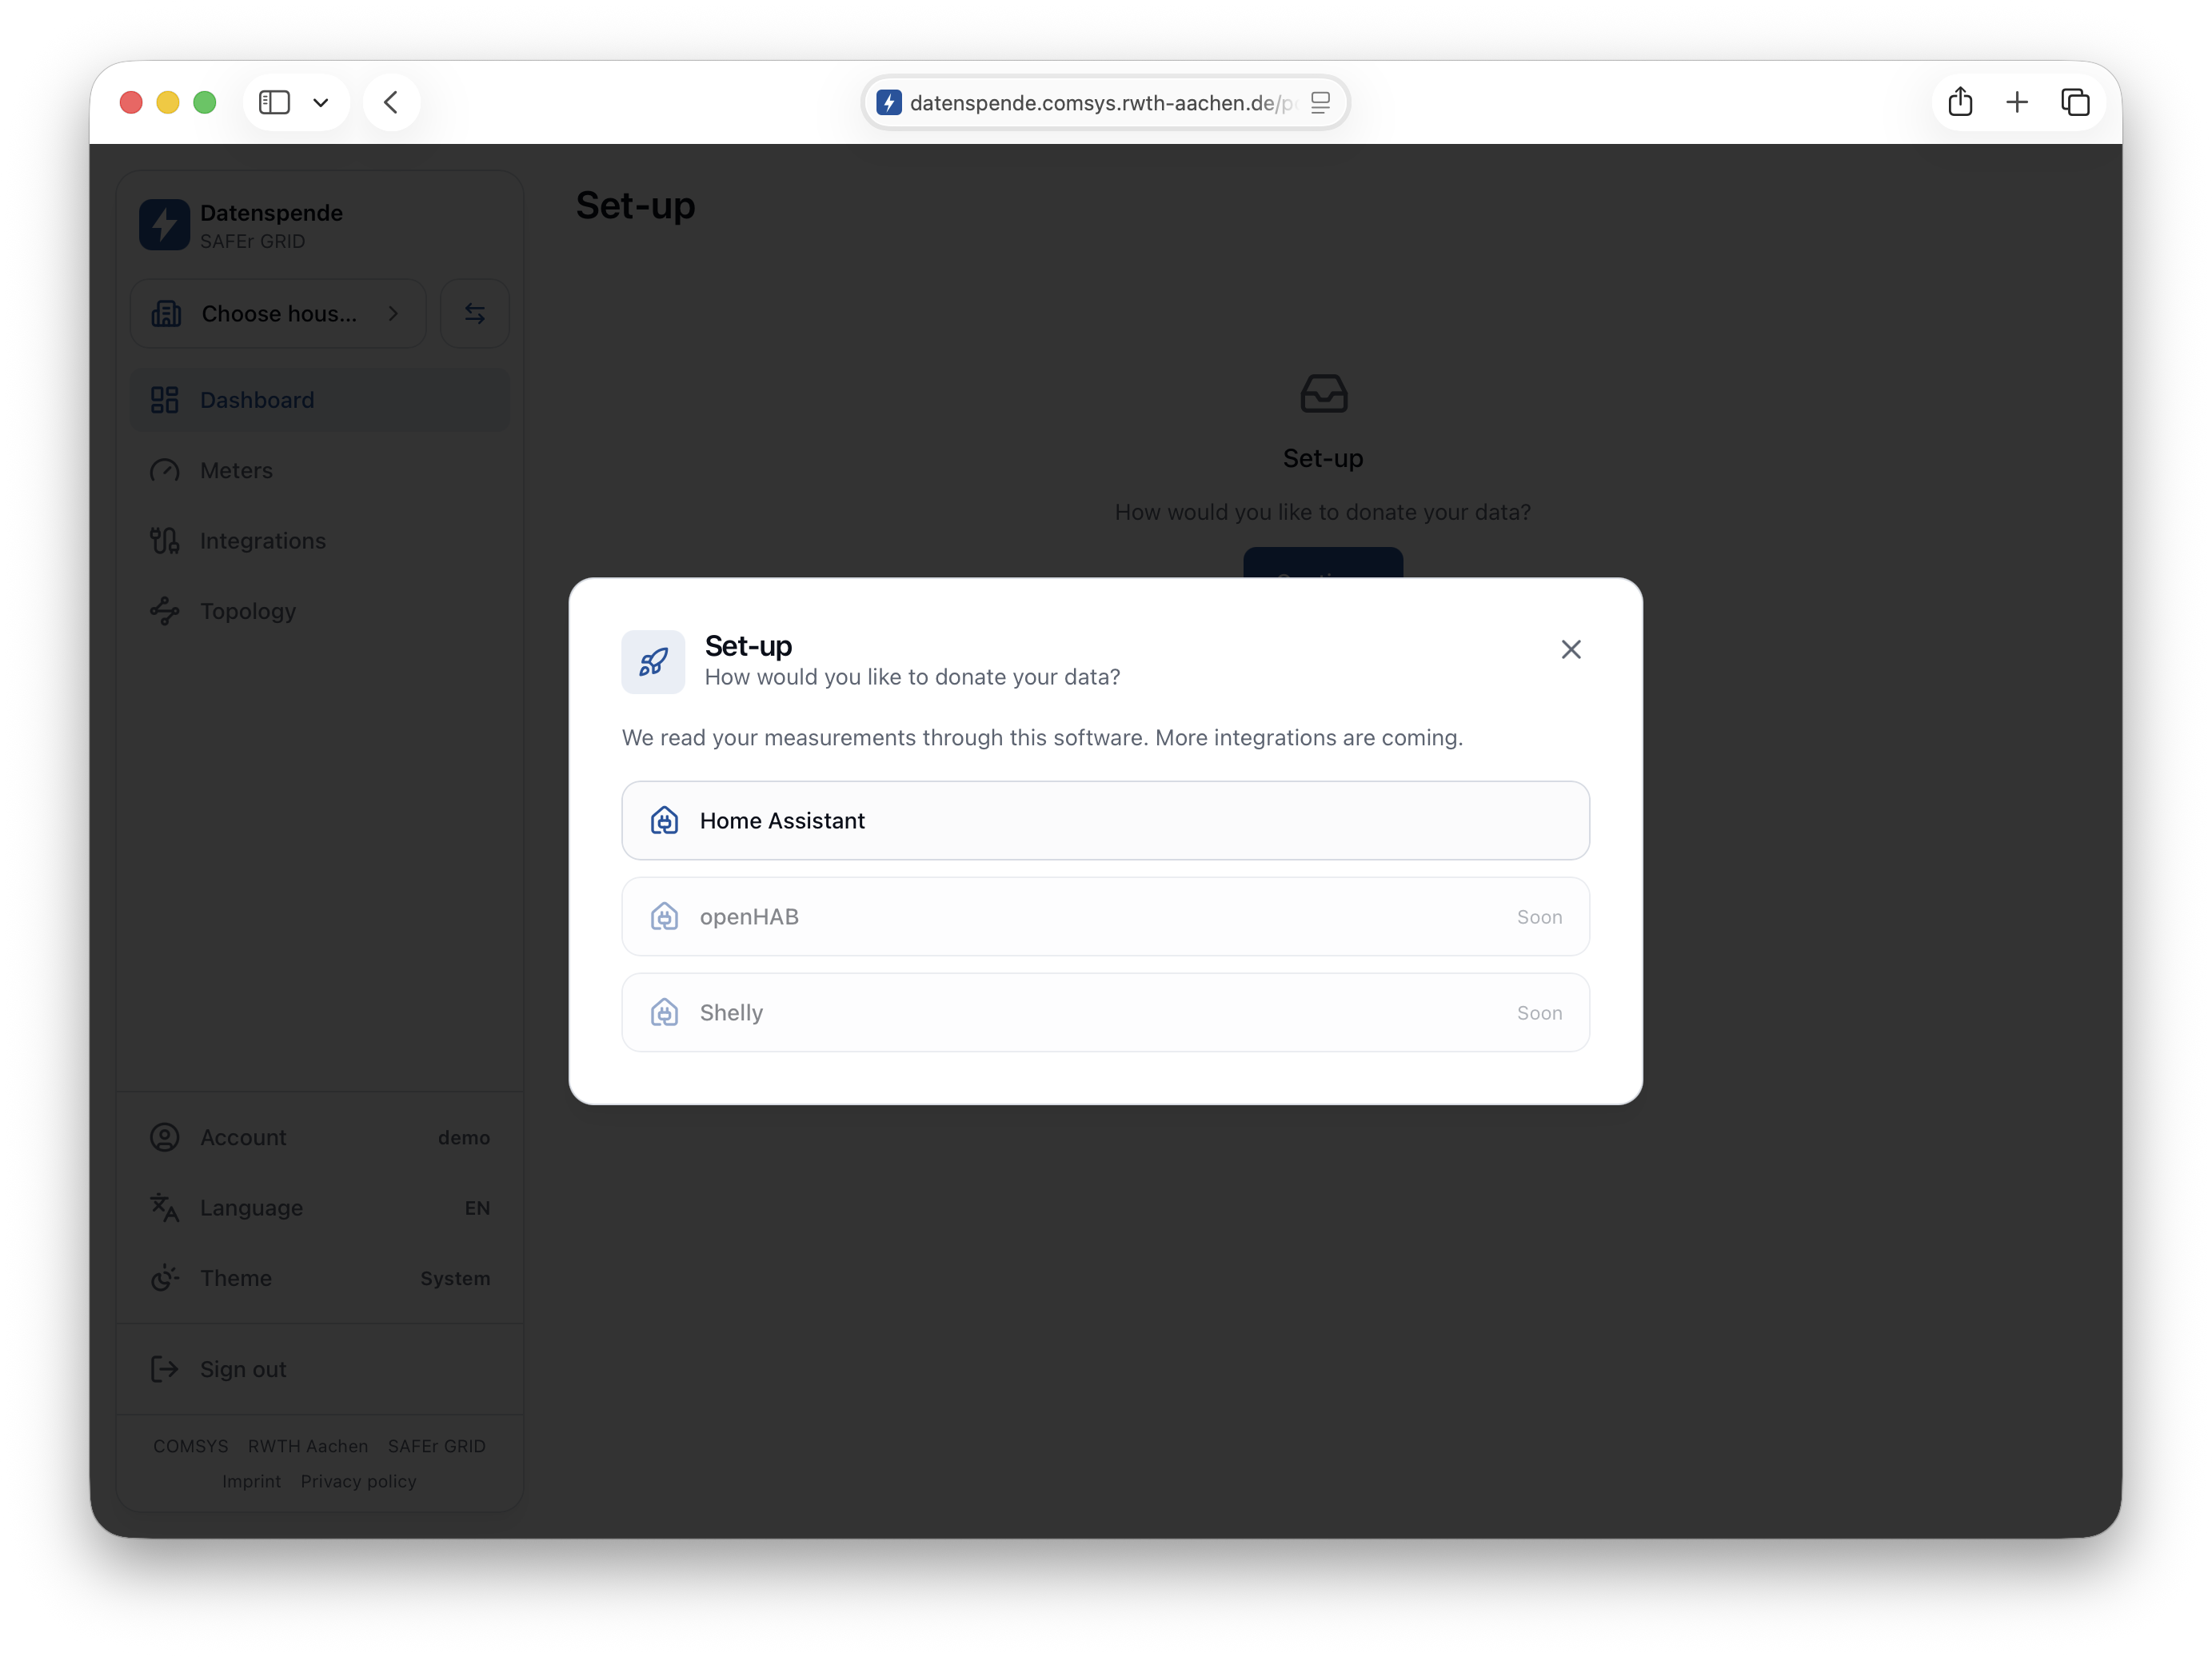Click the Meters gauge icon
The height and width of the screenshot is (1657, 2212).
(x=165, y=470)
